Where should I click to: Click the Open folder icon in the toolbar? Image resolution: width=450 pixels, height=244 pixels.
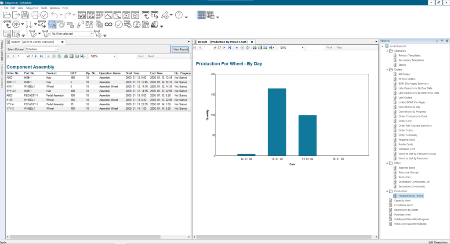tap(7, 15)
